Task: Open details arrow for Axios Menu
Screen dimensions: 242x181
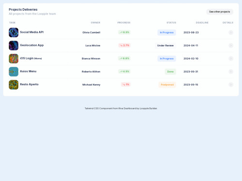Action: click(231, 72)
